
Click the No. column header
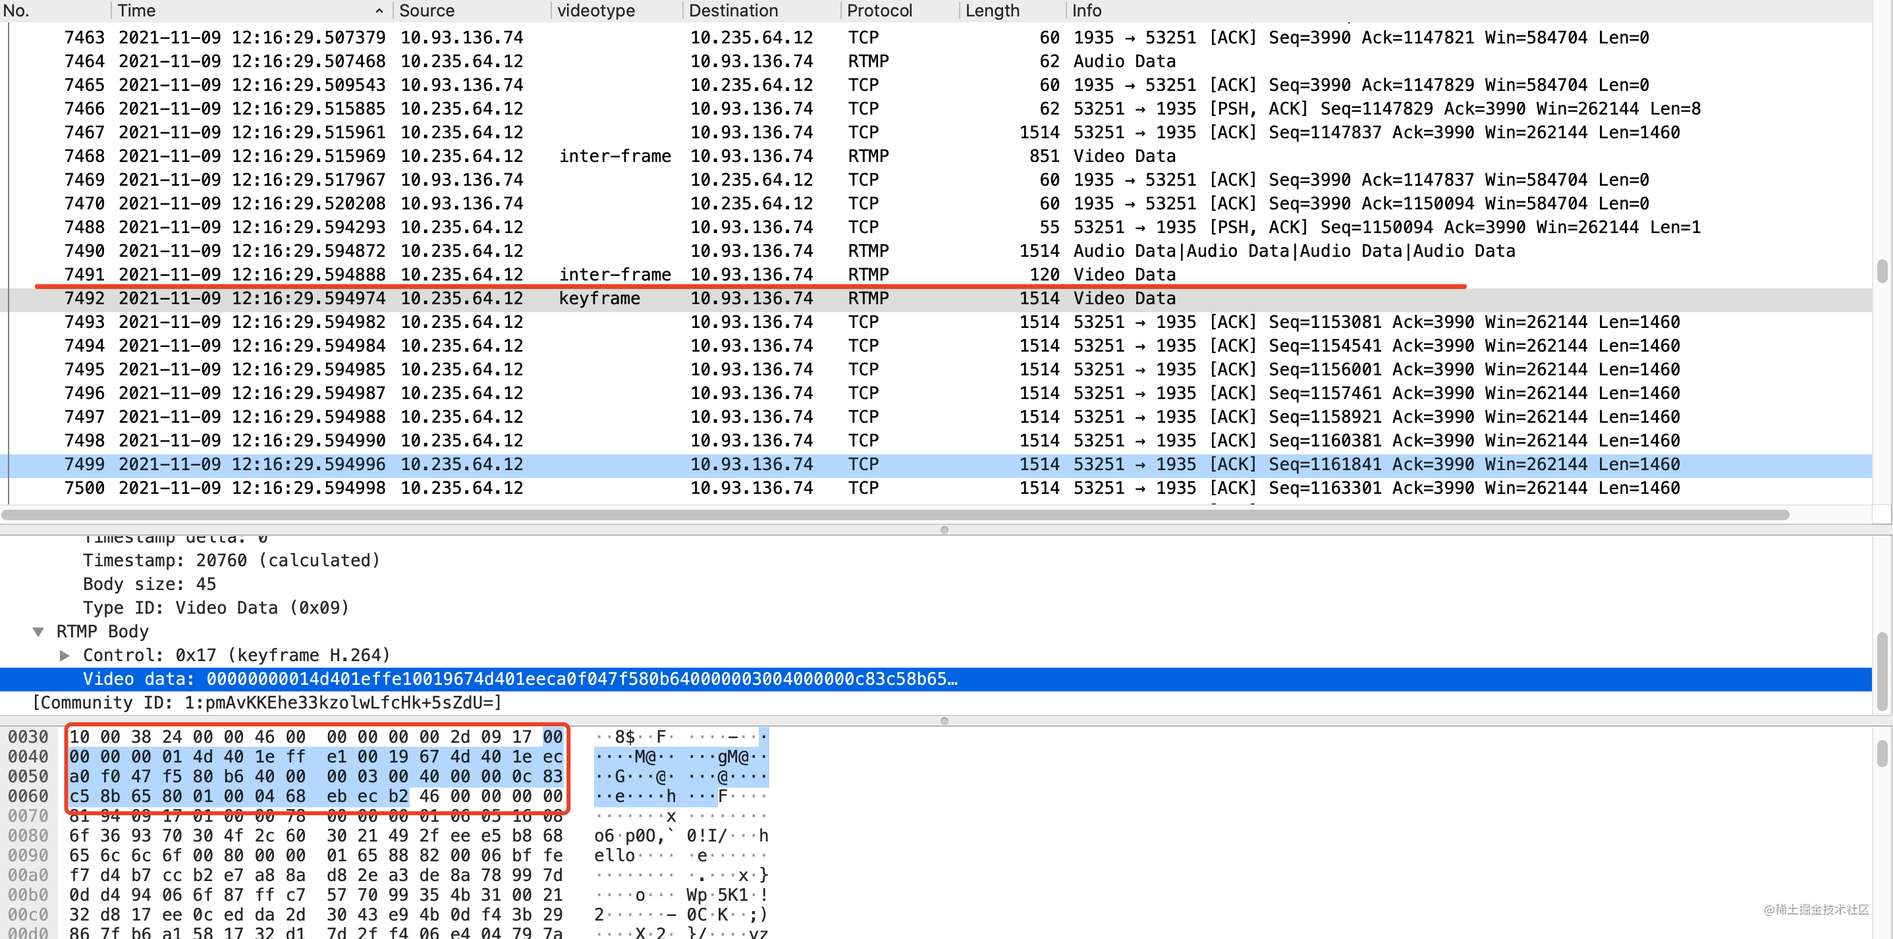18,11
